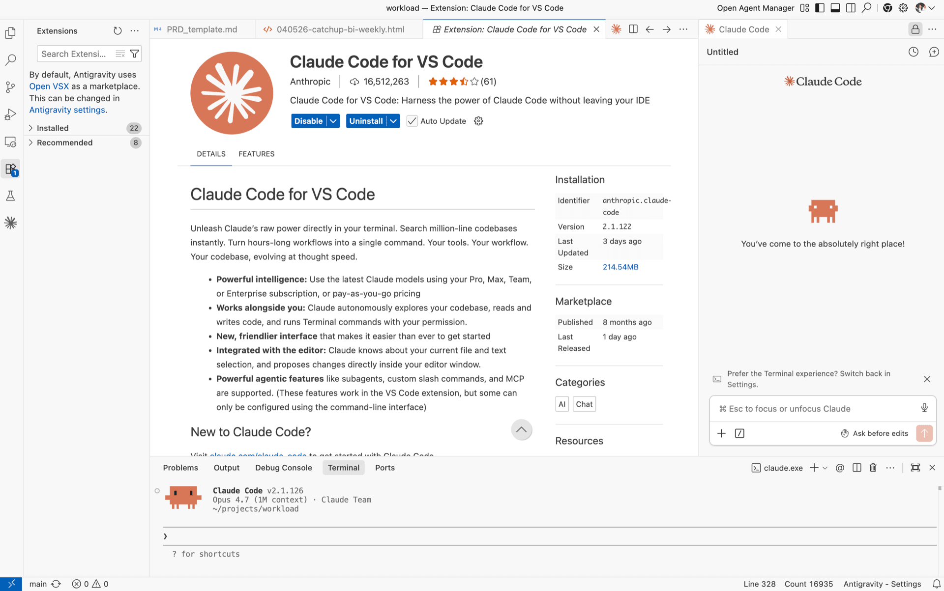The image size is (944, 591).
Task: Open notifications bell in status bar
Action: point(936,584)
